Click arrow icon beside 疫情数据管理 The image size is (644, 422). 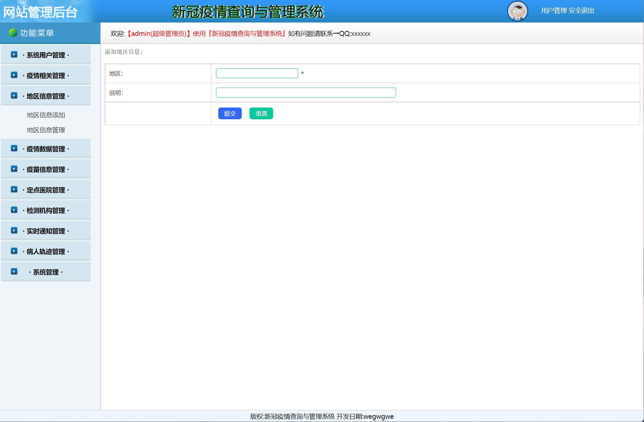pos(14,148)
